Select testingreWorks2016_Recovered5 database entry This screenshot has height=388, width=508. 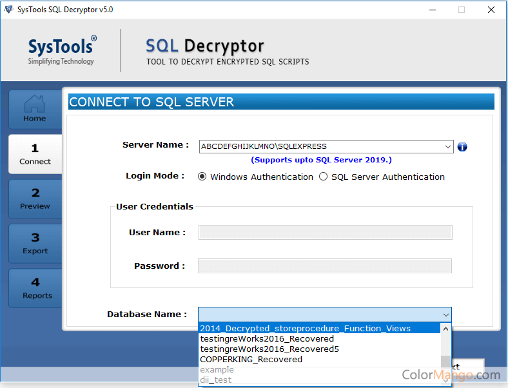269,349
